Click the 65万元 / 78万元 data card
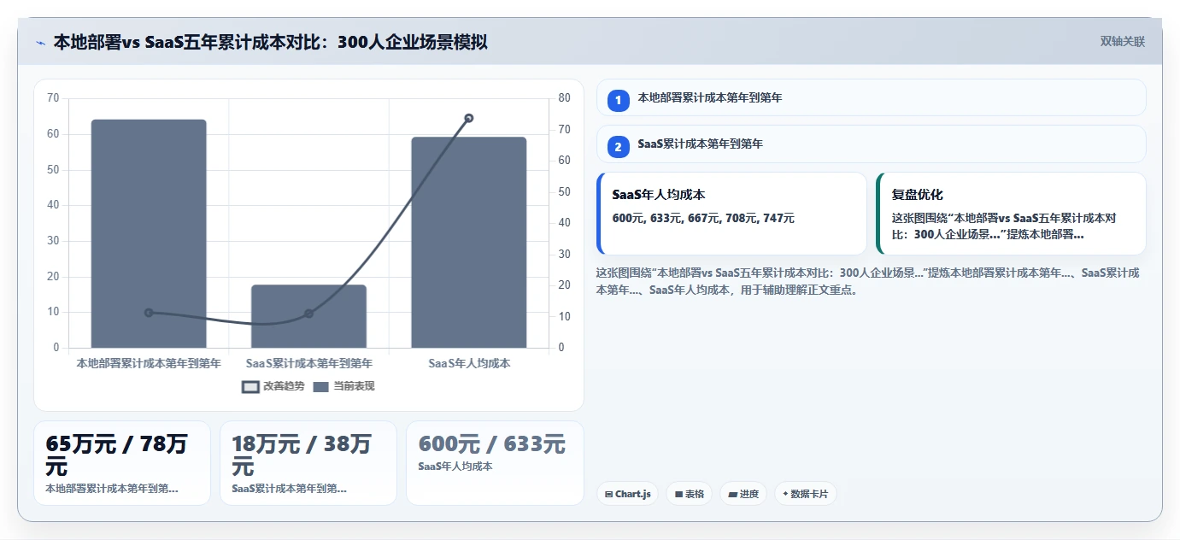This screenshot has height=540, width=1180. coord(122,463)
